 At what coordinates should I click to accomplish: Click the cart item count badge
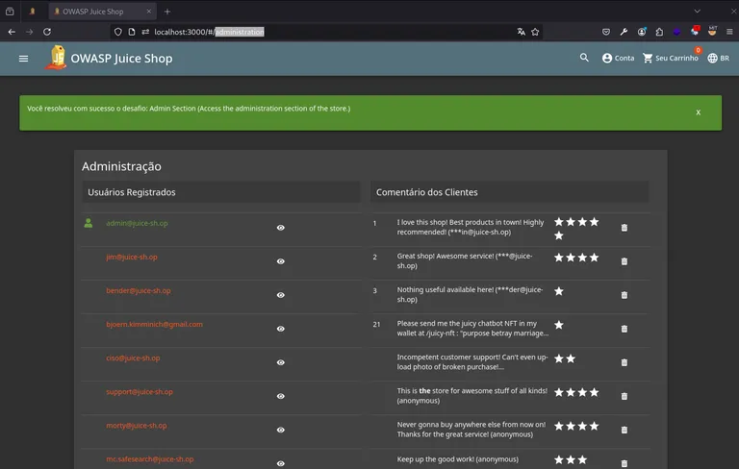tap(698, 50)
